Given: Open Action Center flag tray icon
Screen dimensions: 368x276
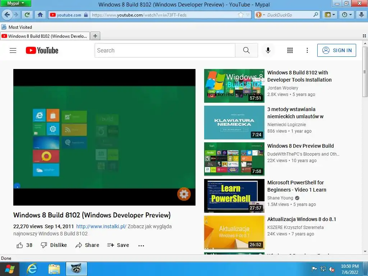Looking at the screenshot, I should tap(314, 269).
